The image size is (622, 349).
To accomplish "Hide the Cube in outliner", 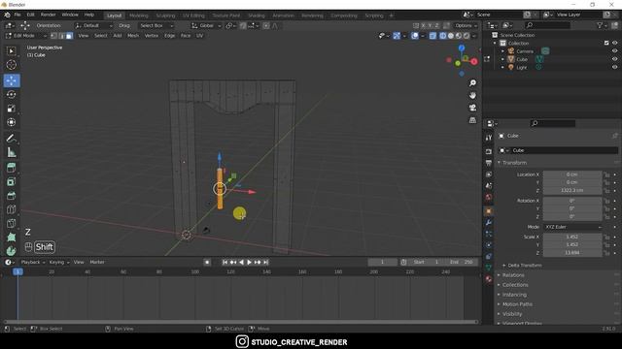I will click(x=614, y=59).
